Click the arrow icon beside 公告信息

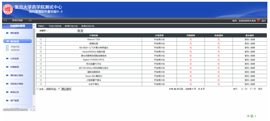pyautogui.click(x=7, y=58)
